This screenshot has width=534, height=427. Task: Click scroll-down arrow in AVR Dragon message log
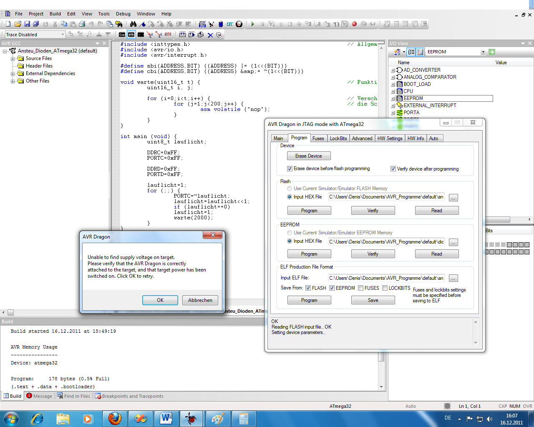(x=476, y=343)
